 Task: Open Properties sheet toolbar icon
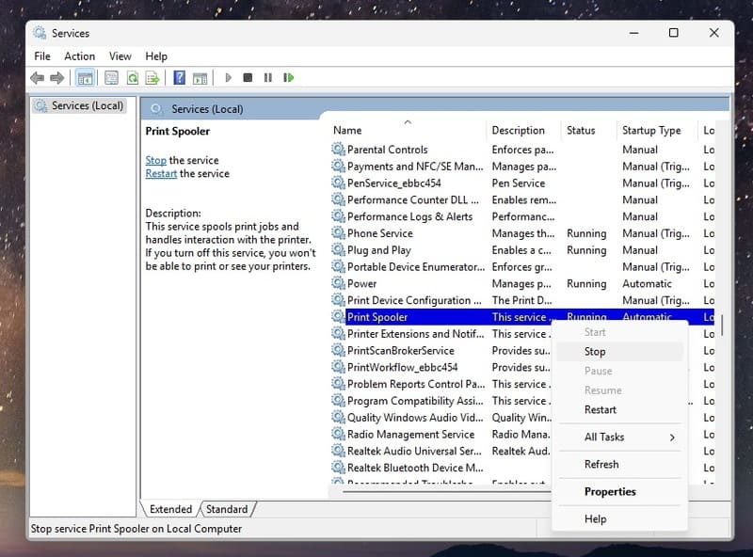(x=111, y=78)
